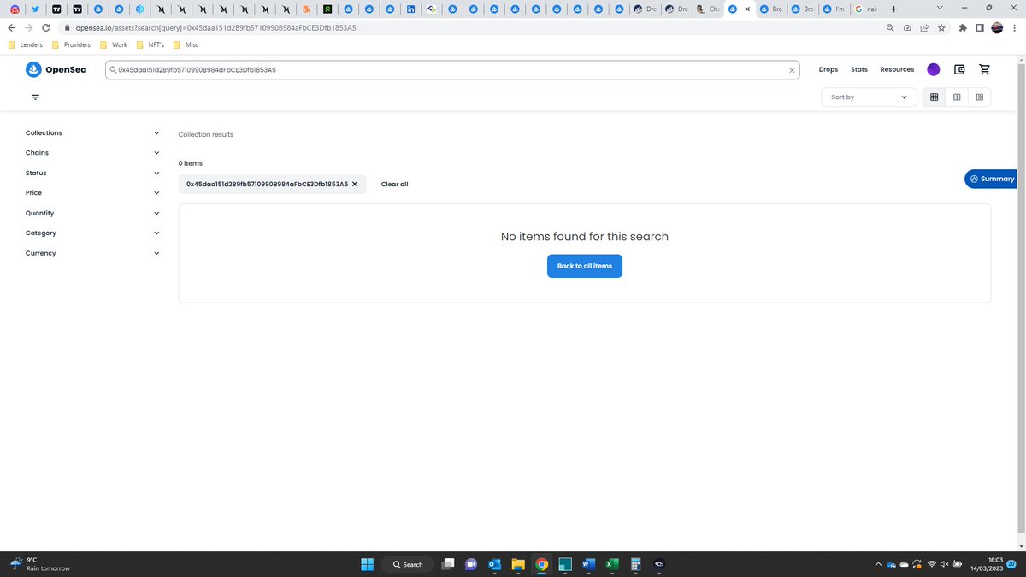Image resolution: width=1026 pixels, height=577 pixels.
Task: Clear the OpenSea search field with X
Action: (792, 70)
